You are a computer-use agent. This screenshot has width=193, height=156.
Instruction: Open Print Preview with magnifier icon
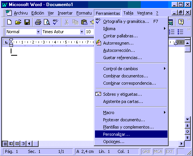[x=47, y=22]
